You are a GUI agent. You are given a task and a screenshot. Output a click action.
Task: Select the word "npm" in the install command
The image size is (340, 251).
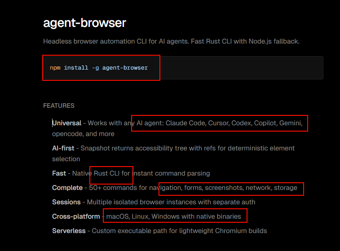pos(55,68)
